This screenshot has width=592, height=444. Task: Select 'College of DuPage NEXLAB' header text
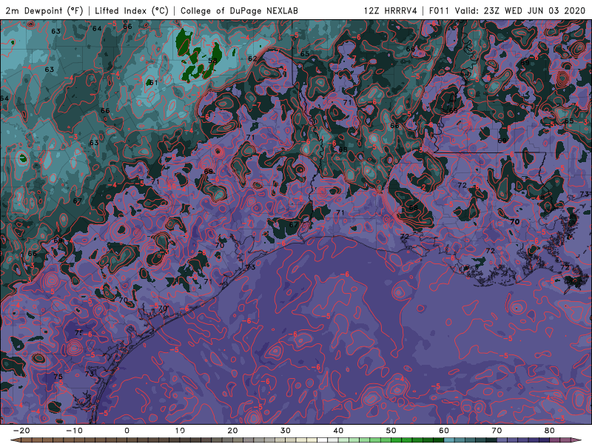[239, 10]
